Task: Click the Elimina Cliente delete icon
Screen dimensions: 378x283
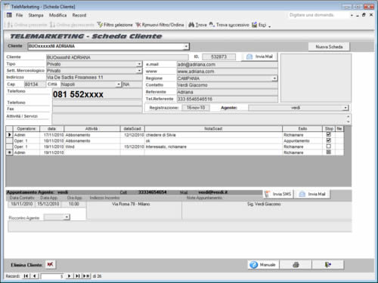Action: tap(51, 264)
